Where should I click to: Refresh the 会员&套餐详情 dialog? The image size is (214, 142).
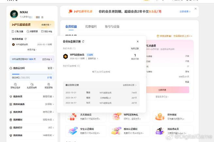(83, 42)
